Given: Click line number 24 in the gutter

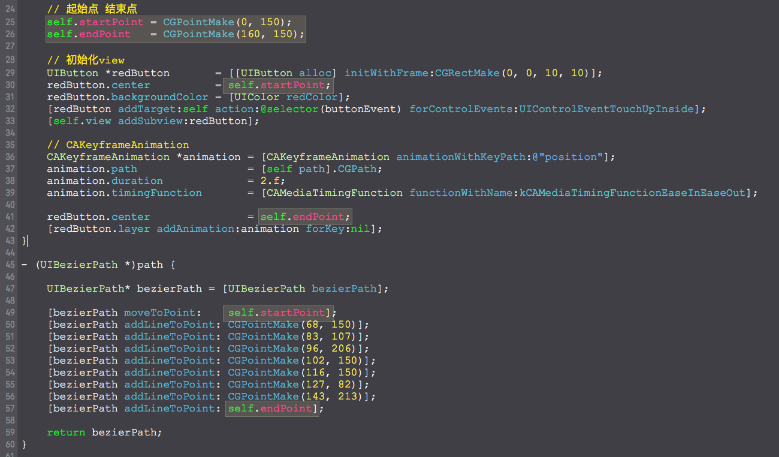Looking at the screenshot, I should pyautogui.click(x=10, y=10).
